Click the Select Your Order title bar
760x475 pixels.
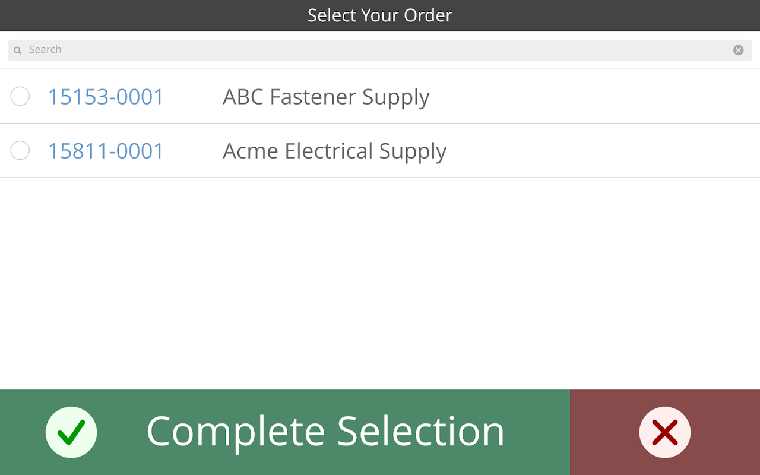click(380, 15)
